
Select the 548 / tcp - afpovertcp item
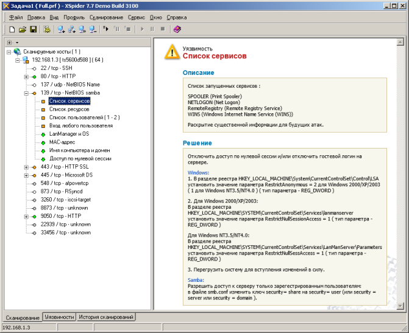[x=65, y=183]
